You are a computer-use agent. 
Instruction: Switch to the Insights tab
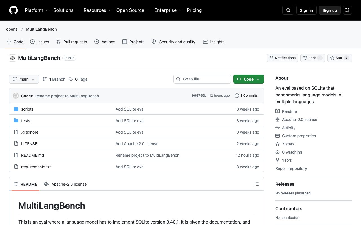click(x=214, y=42)
